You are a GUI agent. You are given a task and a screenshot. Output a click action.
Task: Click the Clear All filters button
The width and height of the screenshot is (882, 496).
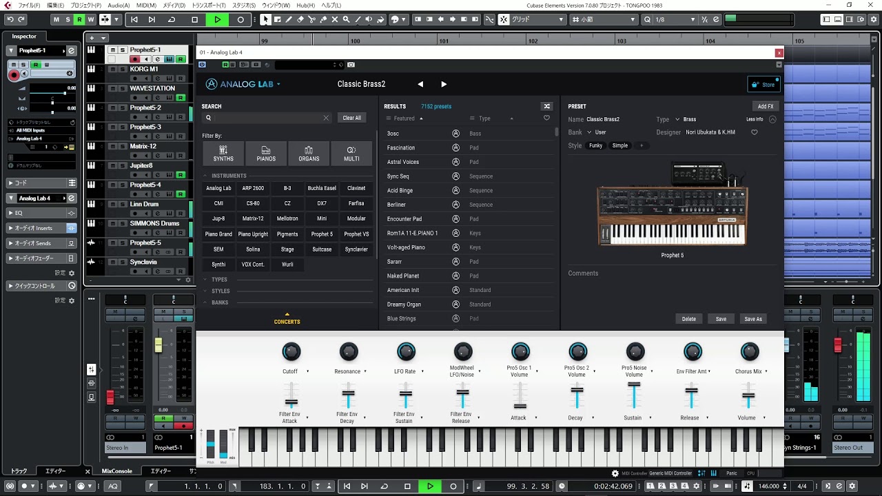point(351,118)
